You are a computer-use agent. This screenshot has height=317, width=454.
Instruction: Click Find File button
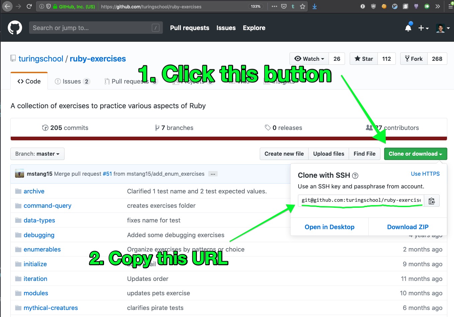[x=364, y=154]
